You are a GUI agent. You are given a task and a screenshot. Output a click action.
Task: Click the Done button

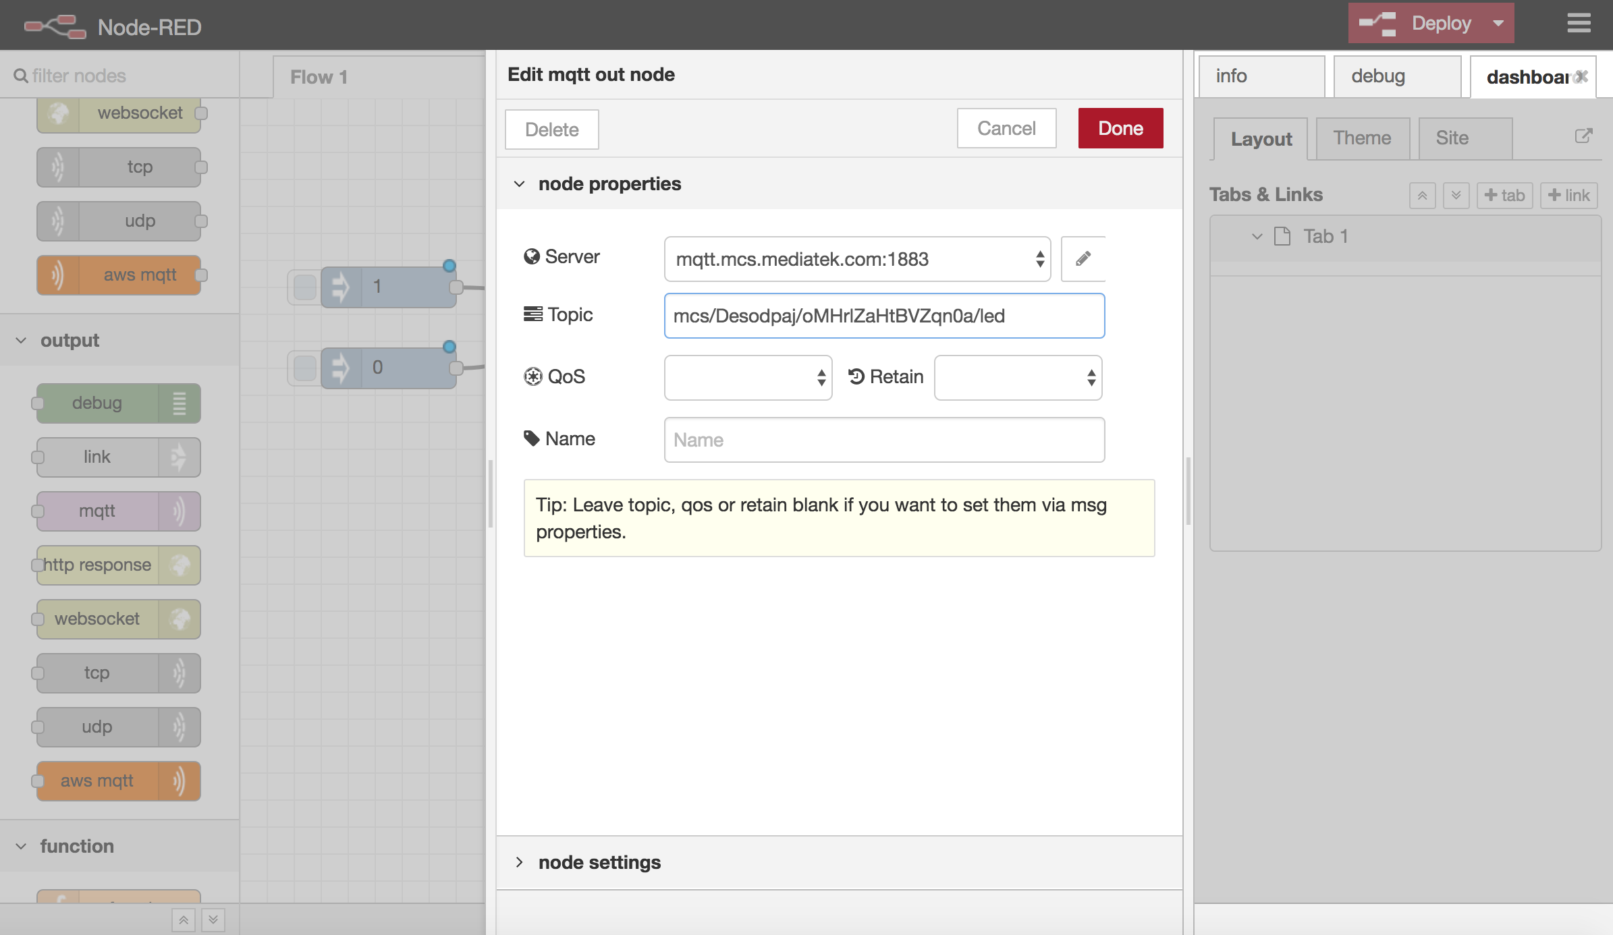(1120, 128)
